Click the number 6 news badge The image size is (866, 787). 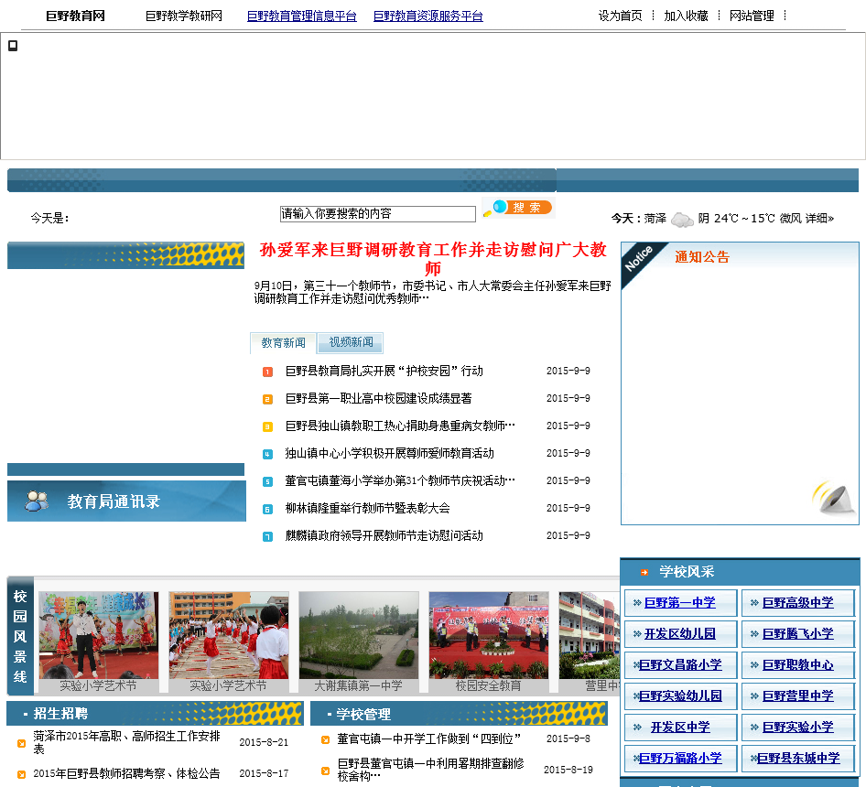click(x=267, y=509)
